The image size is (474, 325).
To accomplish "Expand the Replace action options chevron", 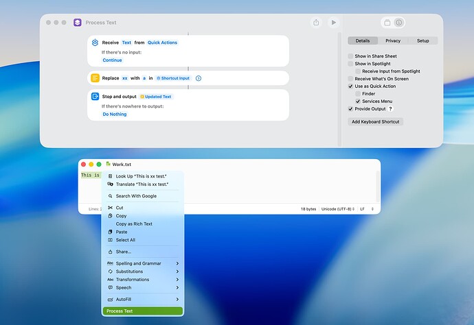I will [x=199, y=78].
